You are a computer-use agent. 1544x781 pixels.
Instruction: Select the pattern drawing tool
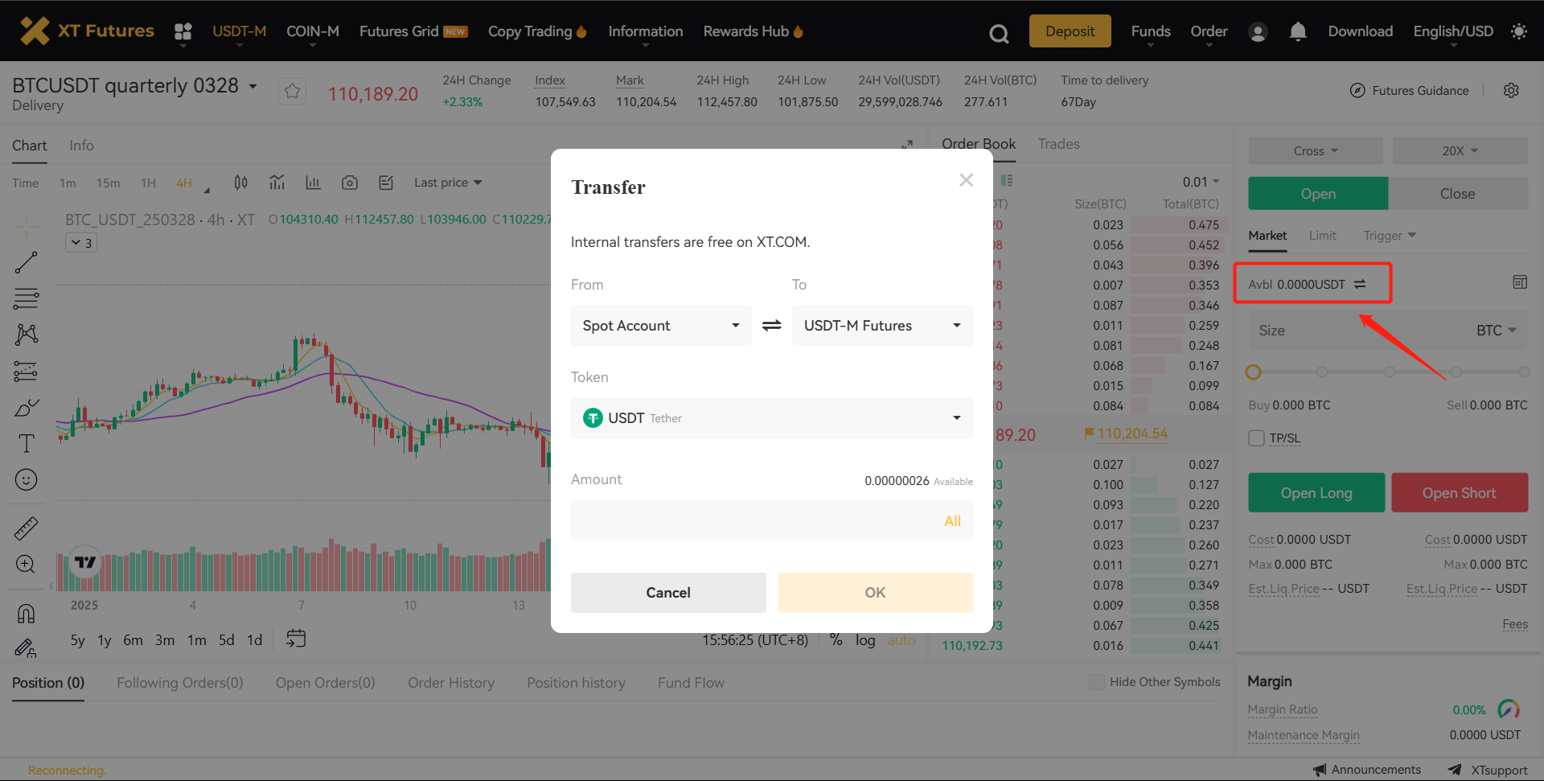coord(26,335)
